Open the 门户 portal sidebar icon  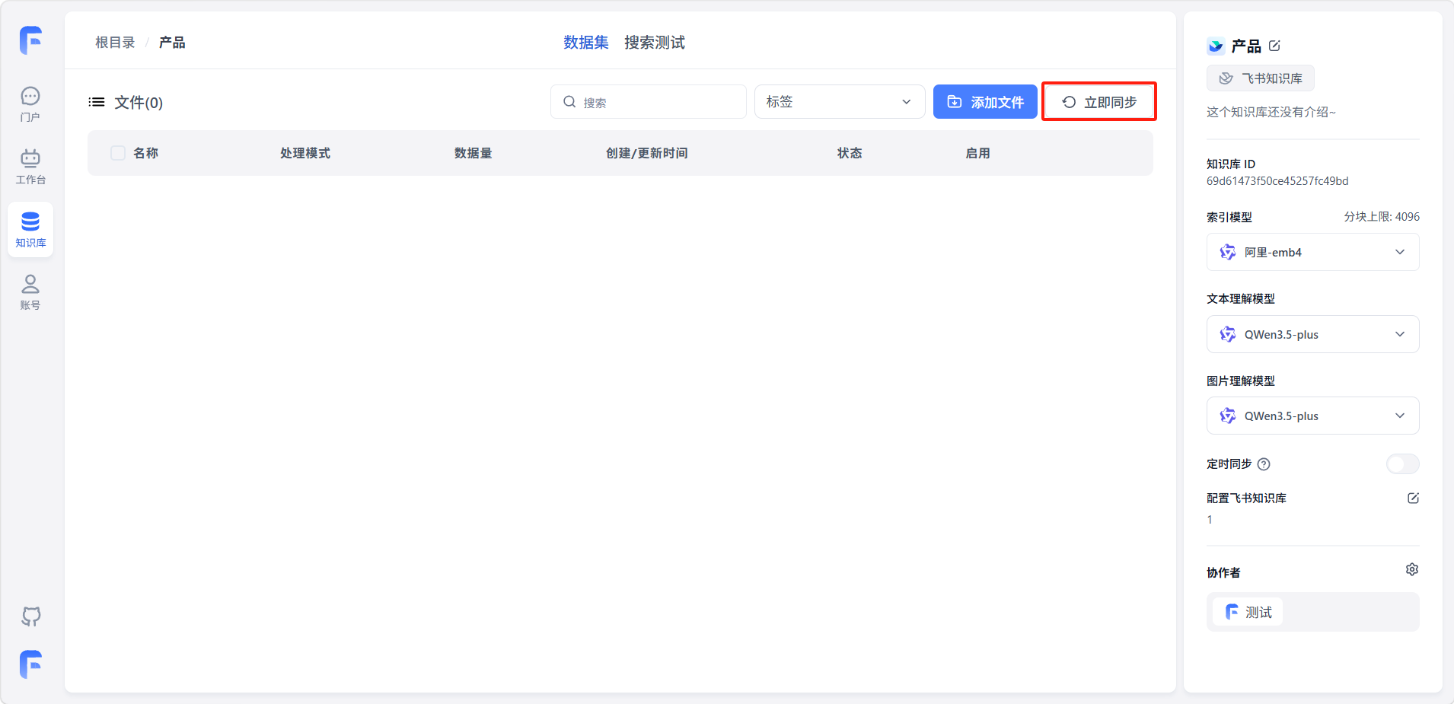pyautogui.click(x=30, y=104)
